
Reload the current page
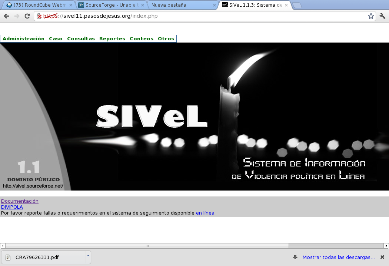pyautogui.click(x=27, y=16)
